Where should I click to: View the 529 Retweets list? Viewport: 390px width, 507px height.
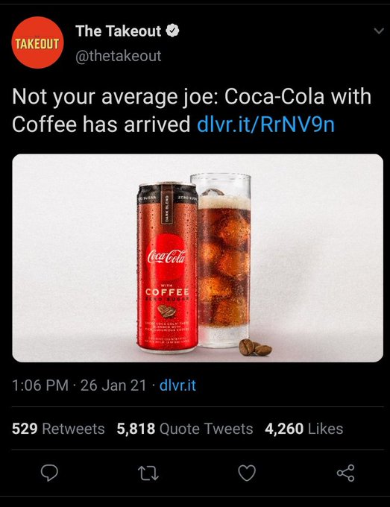pos(58,429)
